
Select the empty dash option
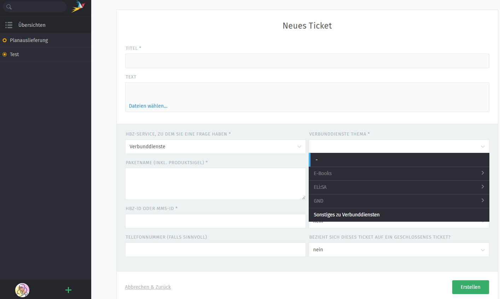(x=399, y=160)
